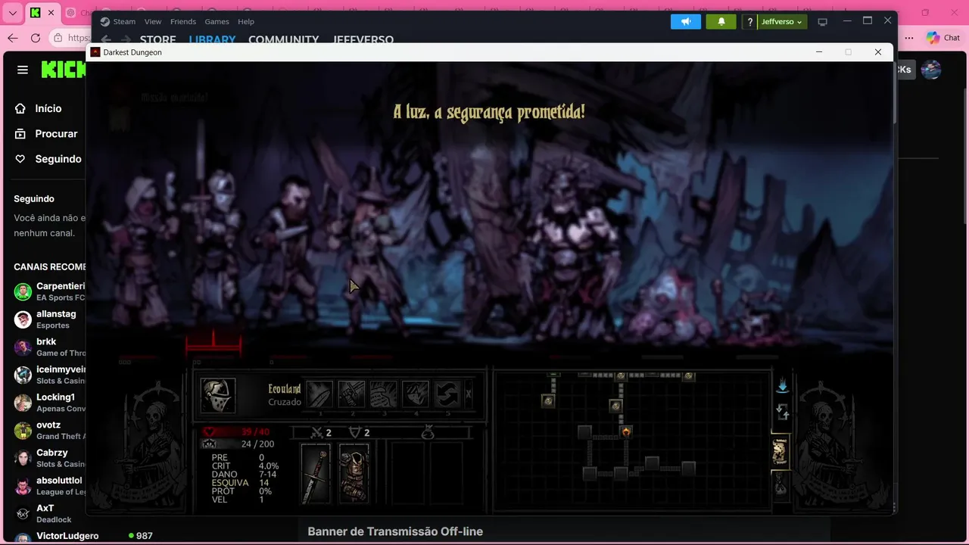Inspect the equipped sword weapon slot
The height and width of the screenshot is (545, 969).
coord(316,474)
